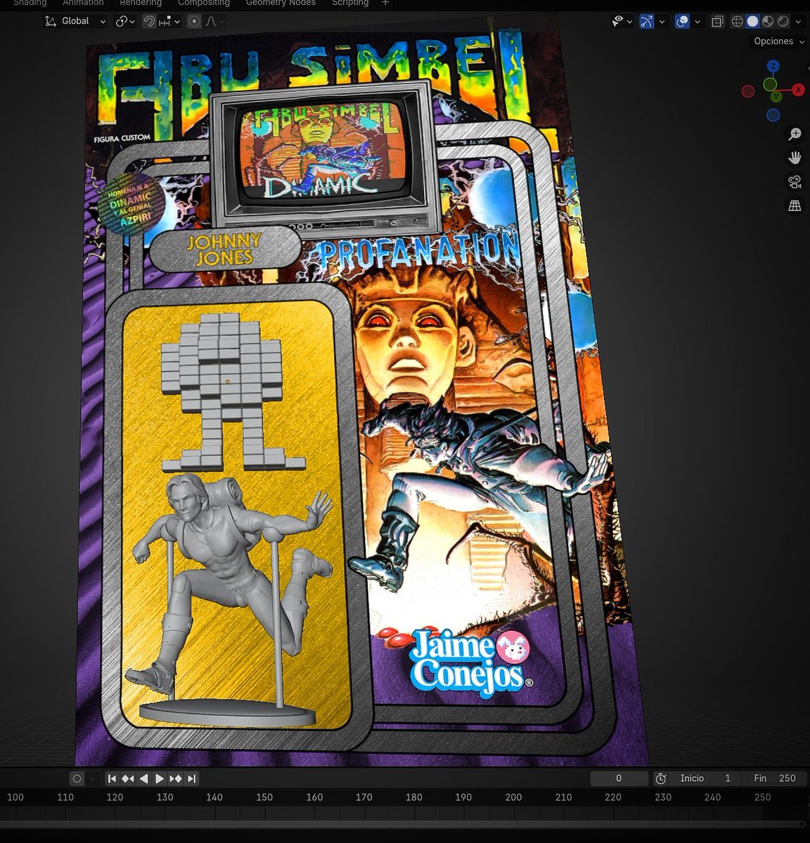
Task: Toggle proportional editing
Action: [x=195, y=21]
